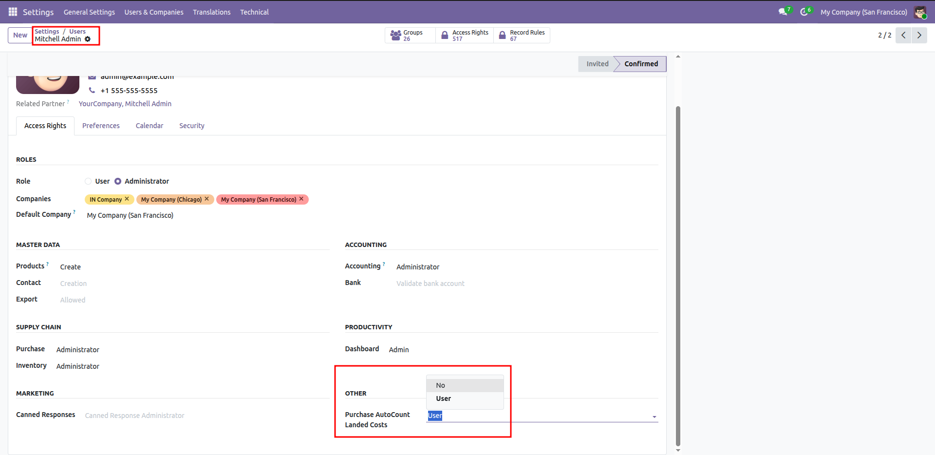Open the user avatar in top bar

click(x=920, y=12)
